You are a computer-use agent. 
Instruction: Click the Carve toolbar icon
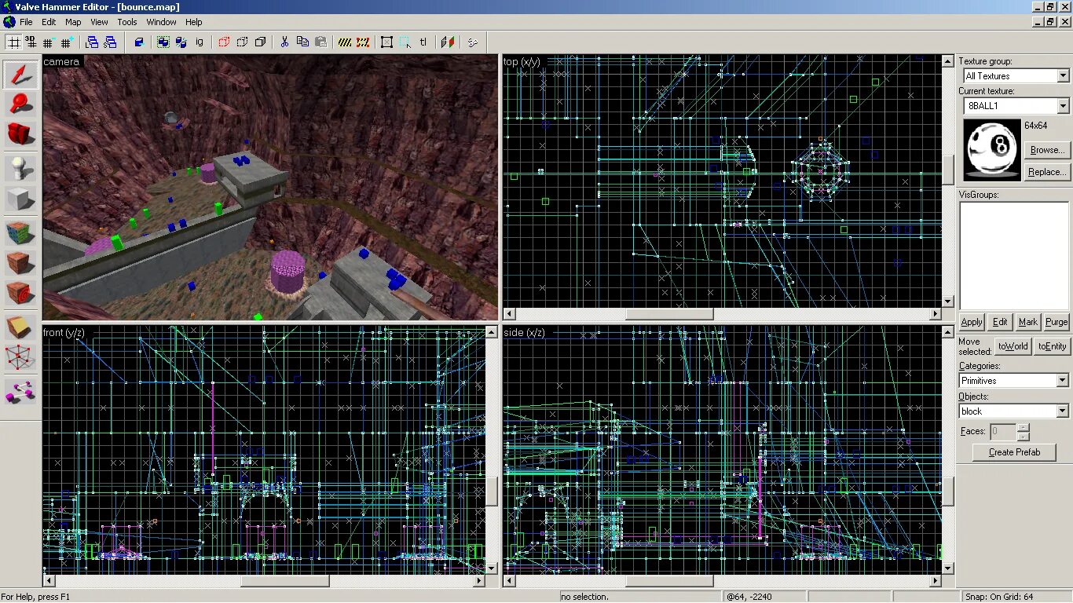click(x=139, y=42)
